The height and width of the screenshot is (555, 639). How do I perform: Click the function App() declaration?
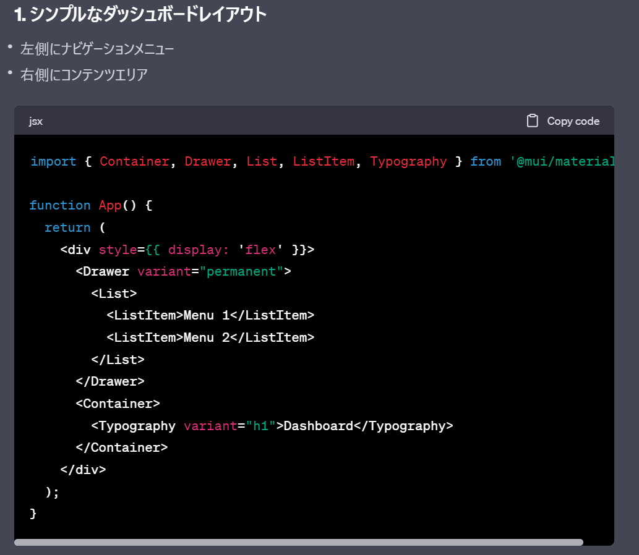pos(84,205)
